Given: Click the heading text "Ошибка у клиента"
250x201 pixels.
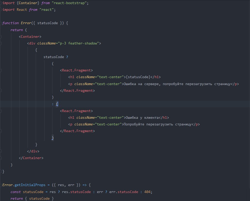Looking at the screenshot, I should (x=142, y=118).
